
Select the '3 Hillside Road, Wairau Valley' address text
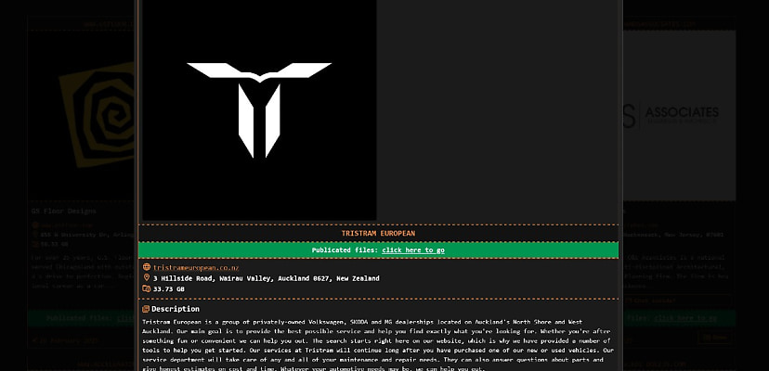tap(214, 278)
